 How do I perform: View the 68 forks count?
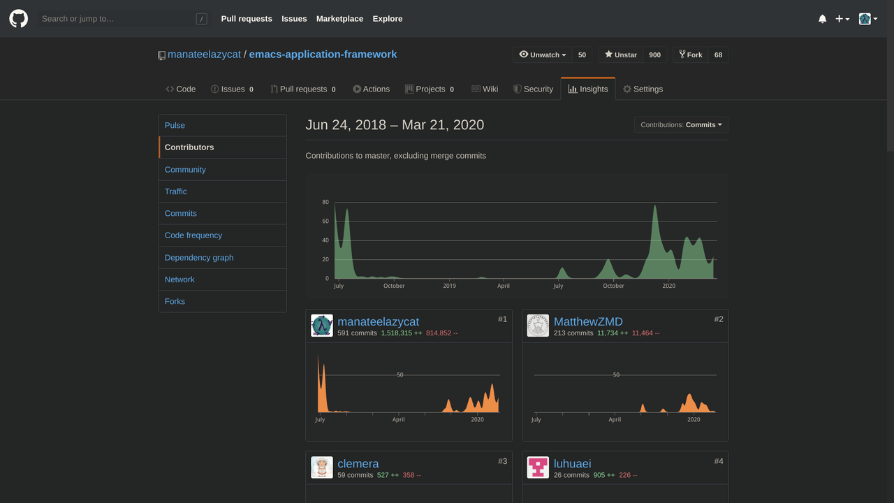[718, 54]
